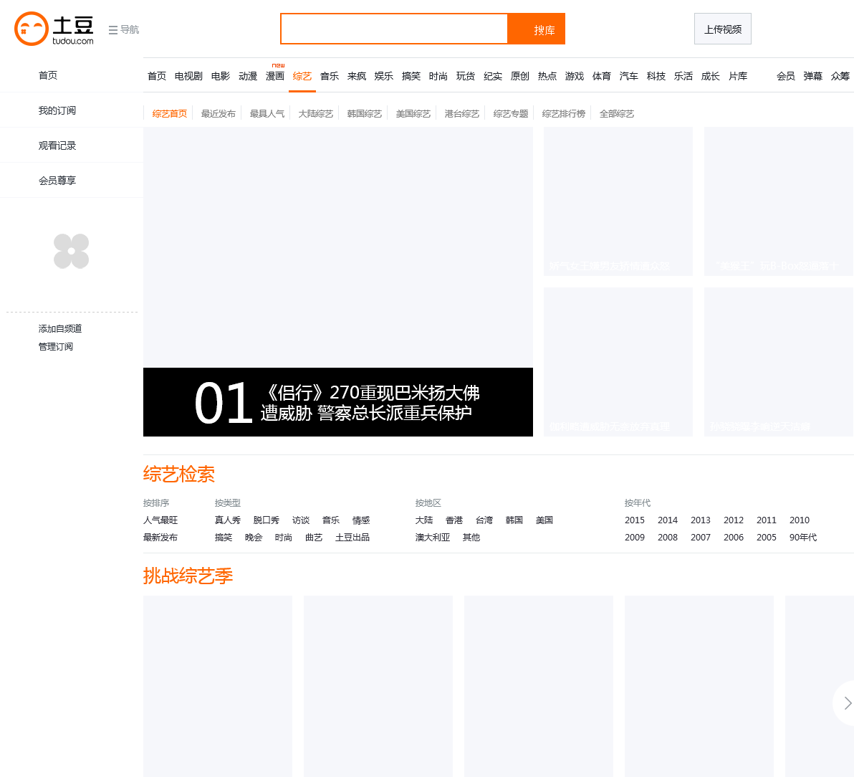
Task: Filter by 90年代 decade
Action: click(803, 538)
